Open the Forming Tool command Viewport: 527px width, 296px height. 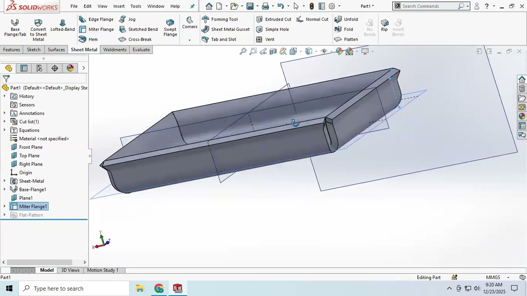click(219, 19)
